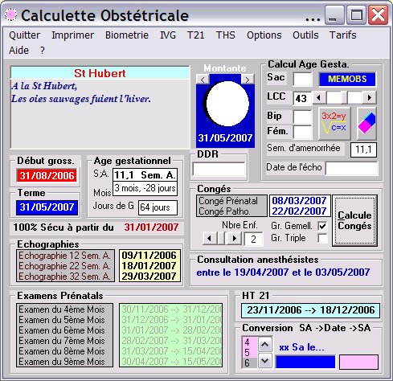Click the moon phase image
The width and height of the screenshot is (393, 381).
coord(225,104)
